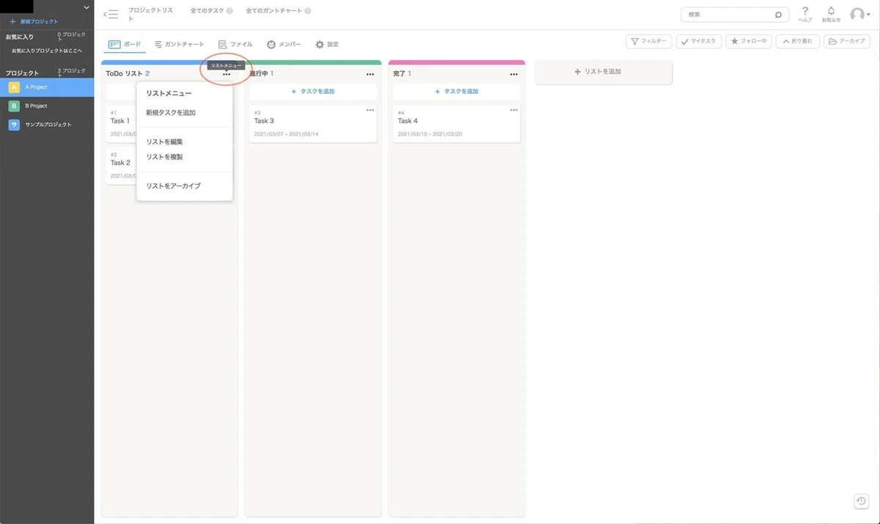Collapse sidebar with hamburger arrow icon
880x524 pixels.
(111, 14)
